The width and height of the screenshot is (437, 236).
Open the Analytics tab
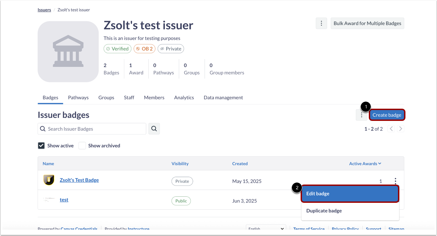(x=184, y=98)
